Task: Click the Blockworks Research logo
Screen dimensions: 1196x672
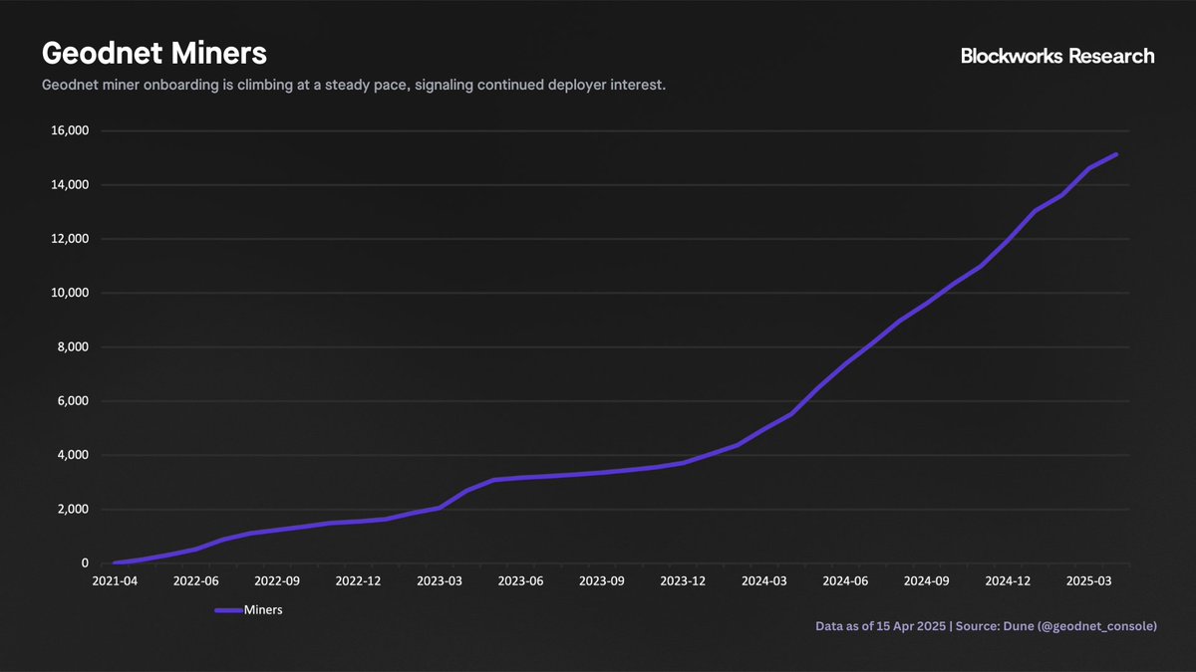Action: pos(1056,57)
